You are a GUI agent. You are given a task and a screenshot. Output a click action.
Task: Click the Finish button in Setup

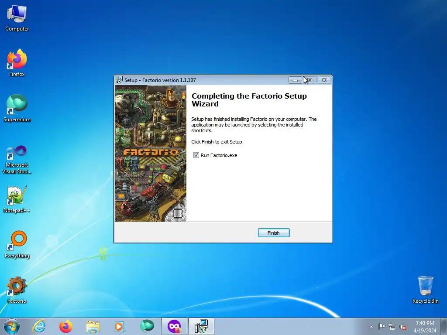coord(274,233)
